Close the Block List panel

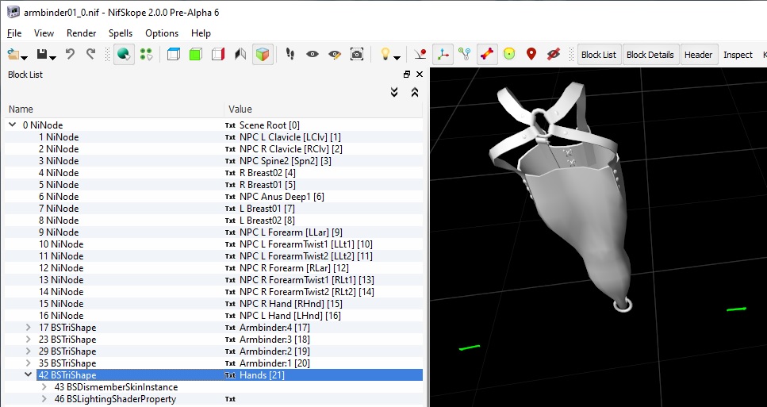tap(420, 75)
